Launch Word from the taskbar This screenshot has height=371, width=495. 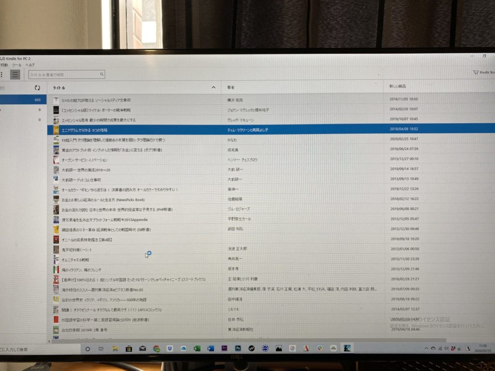(211, 348)
